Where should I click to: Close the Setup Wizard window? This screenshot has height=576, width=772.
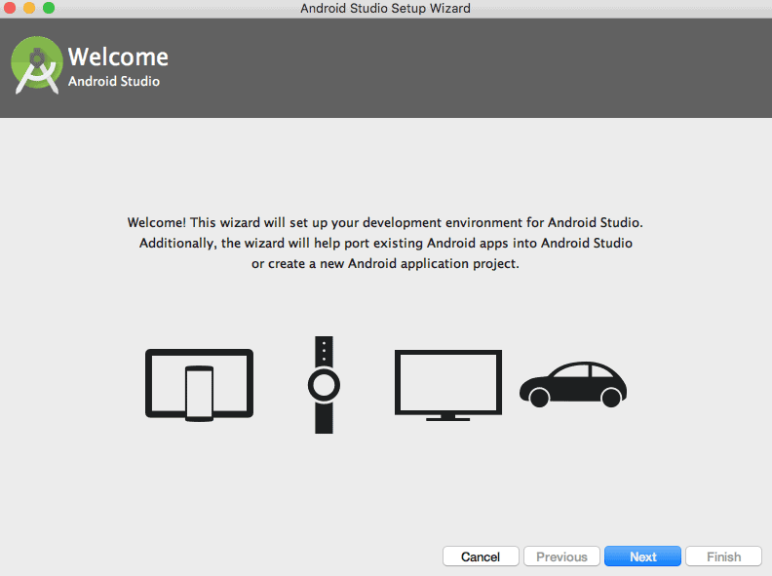pos(10,8)
